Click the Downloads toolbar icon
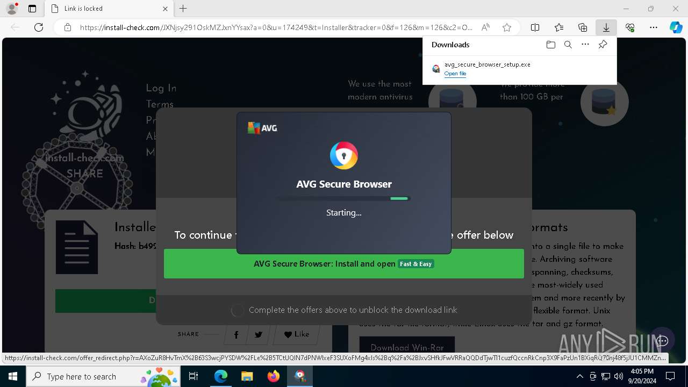688x387 pixels. point(606,27)
